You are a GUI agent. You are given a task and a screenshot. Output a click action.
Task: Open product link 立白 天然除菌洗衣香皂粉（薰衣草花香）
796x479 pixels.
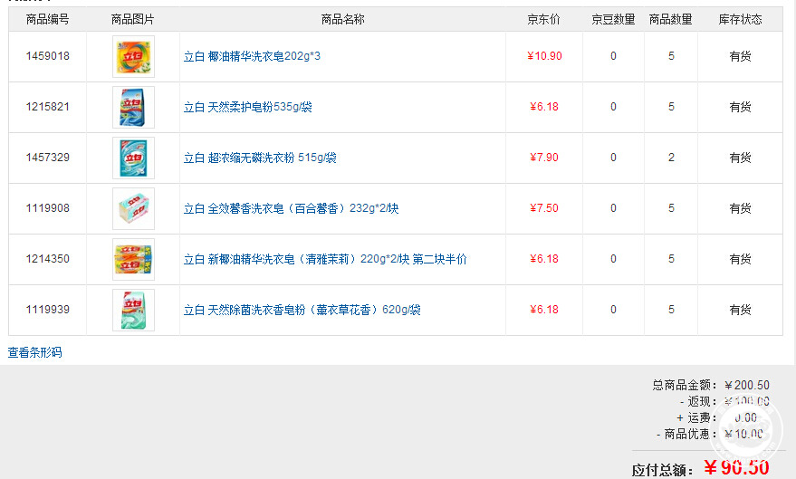click(302, 310)
